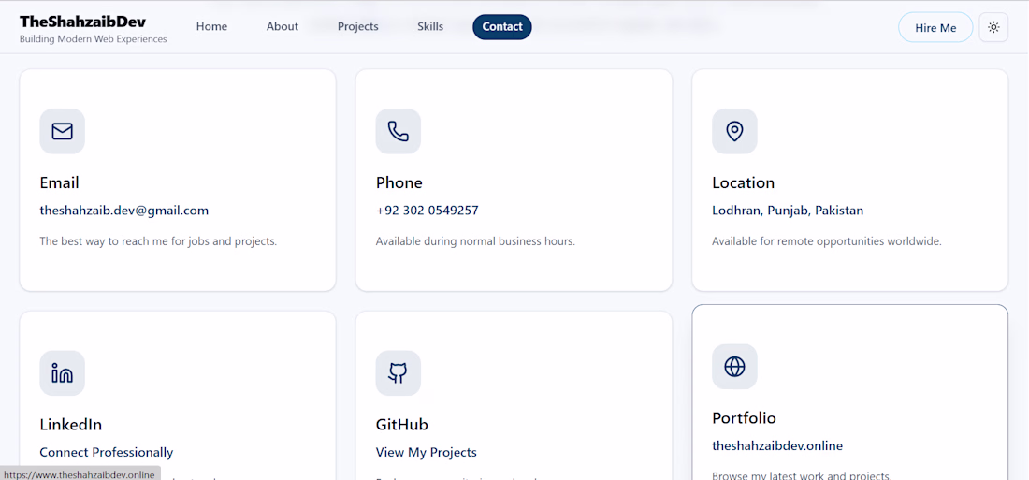Click 'Available during normal business hours.' text

pyautogui.click(x=476, y=241)
